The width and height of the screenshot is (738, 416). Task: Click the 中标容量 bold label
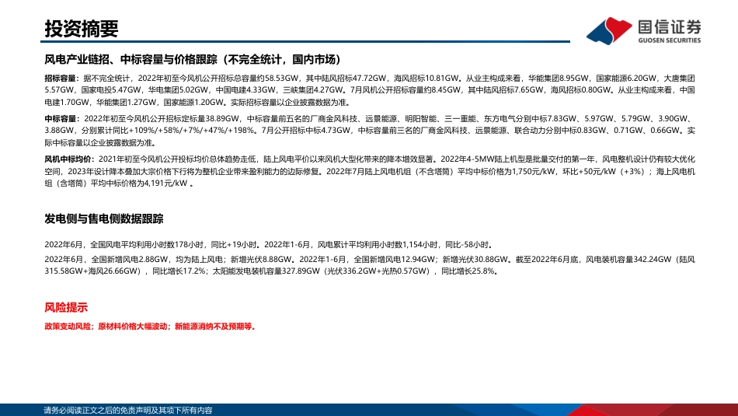61,119
